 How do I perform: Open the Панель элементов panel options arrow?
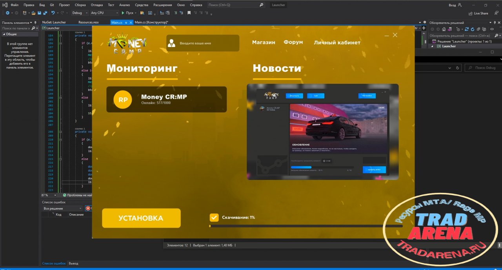[31, 23]
